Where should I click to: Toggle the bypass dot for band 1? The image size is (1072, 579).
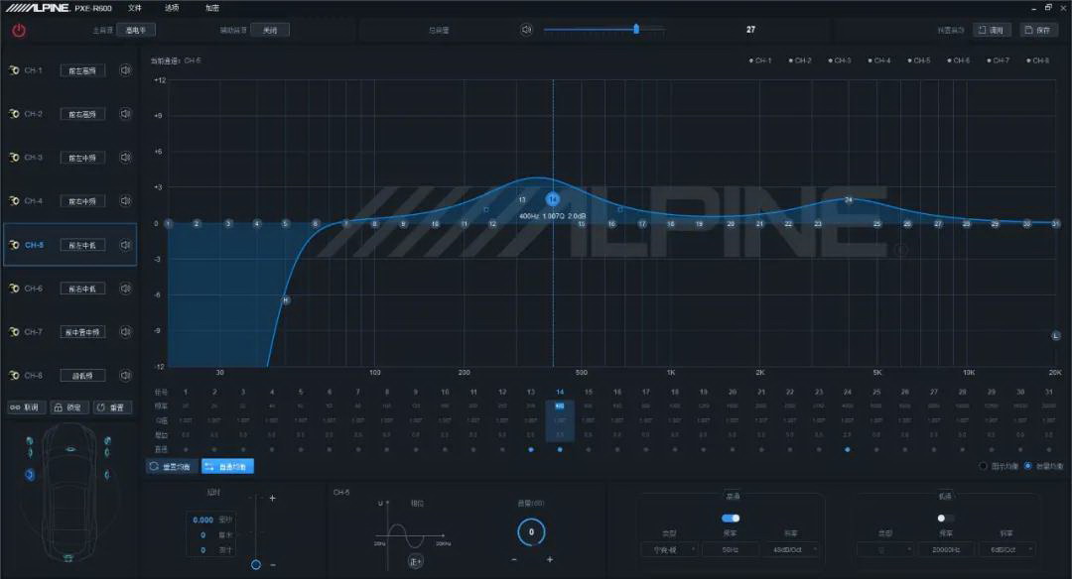click(186, 449)
